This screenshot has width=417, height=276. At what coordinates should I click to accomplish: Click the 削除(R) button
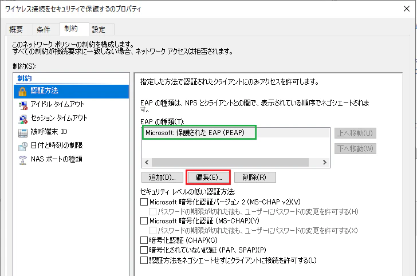click(x=255, y=178)
